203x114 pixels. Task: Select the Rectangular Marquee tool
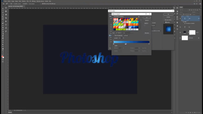[3, 10]
